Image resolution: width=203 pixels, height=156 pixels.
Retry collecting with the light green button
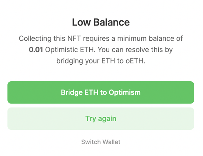[x=101, y=119]
